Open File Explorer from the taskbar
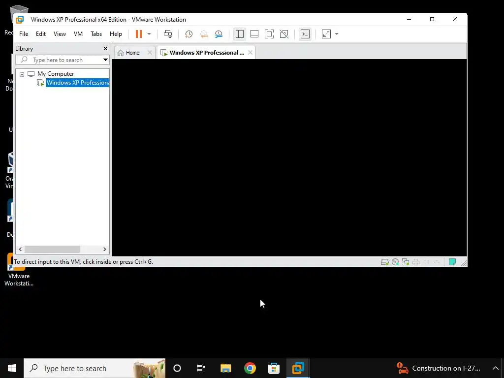Viewport: 504px width, 378px height. click(225, 368)
